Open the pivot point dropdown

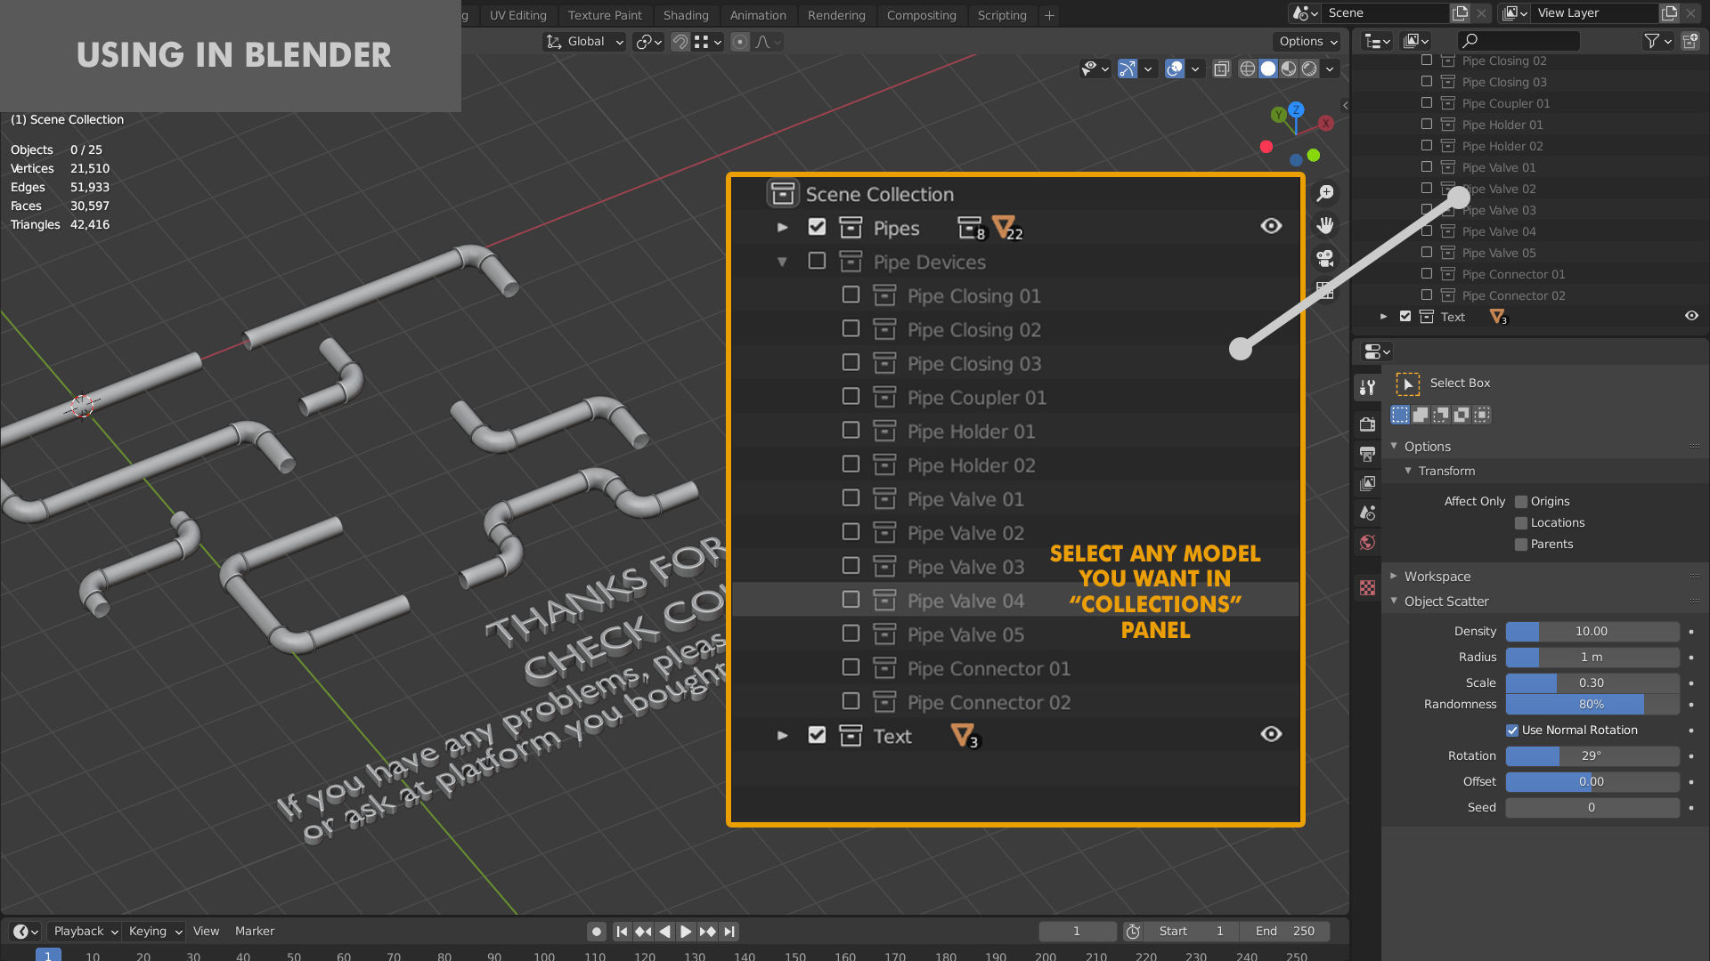(x=648, y=42)
